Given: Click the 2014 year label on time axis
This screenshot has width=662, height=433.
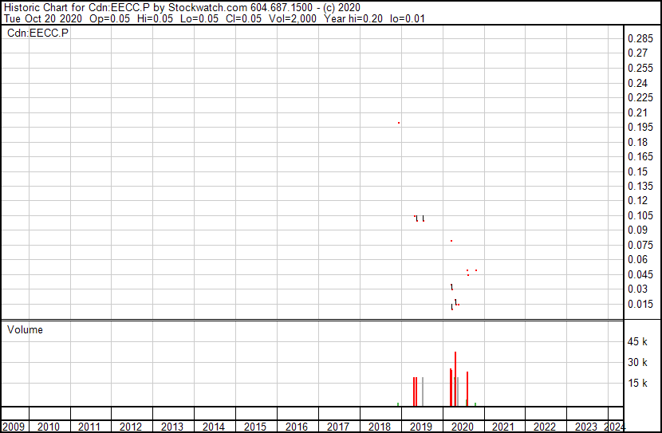Looking at the screenshot, I should 213,427.
